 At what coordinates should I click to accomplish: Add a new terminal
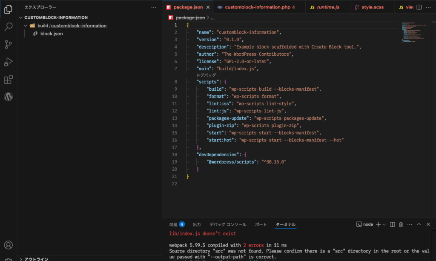(x=379, y=224)
